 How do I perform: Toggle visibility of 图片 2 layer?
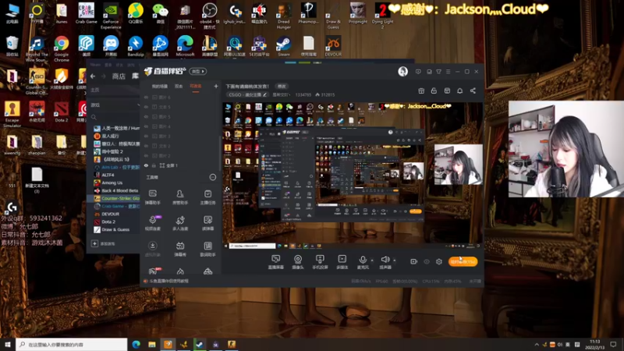point(146,155)
